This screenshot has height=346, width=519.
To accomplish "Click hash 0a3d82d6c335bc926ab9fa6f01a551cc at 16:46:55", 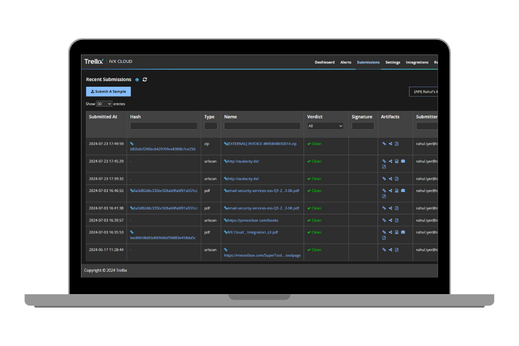I will click(164, 191).
